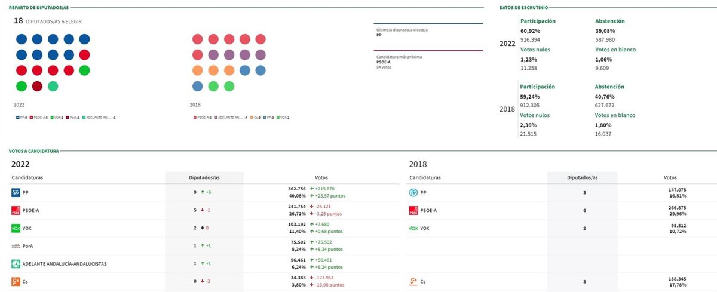Viewport: 717px width, 292px height.
Task: Click the Diputados/as column header in 2022 table
Action: point(204,177)
